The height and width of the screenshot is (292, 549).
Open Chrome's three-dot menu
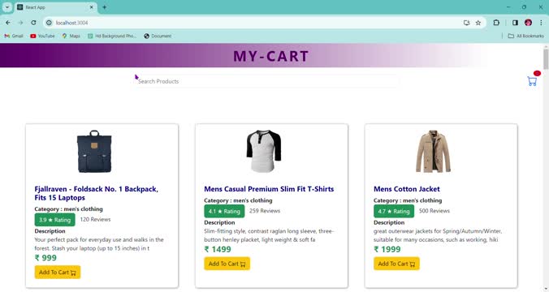coord(541,23)
